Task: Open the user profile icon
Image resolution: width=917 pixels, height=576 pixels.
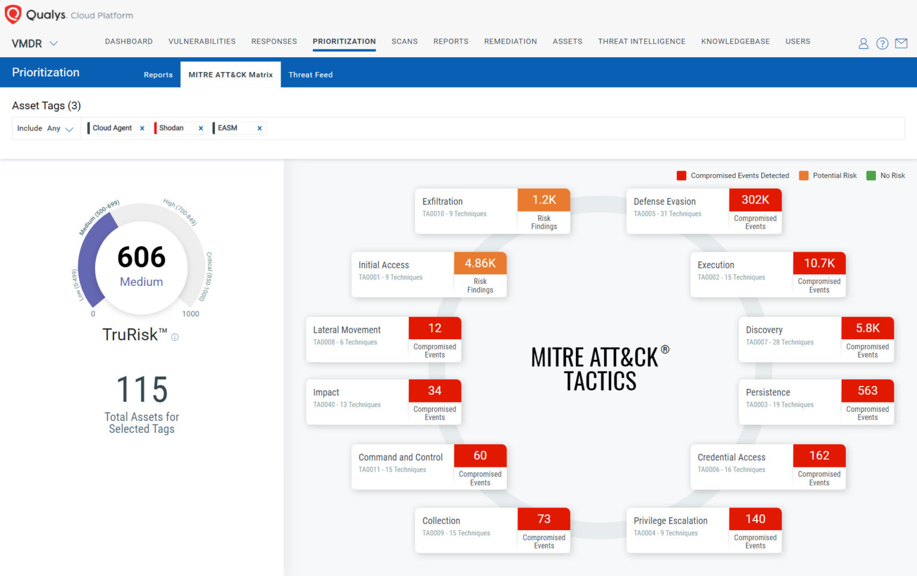Action: (863, 43)
